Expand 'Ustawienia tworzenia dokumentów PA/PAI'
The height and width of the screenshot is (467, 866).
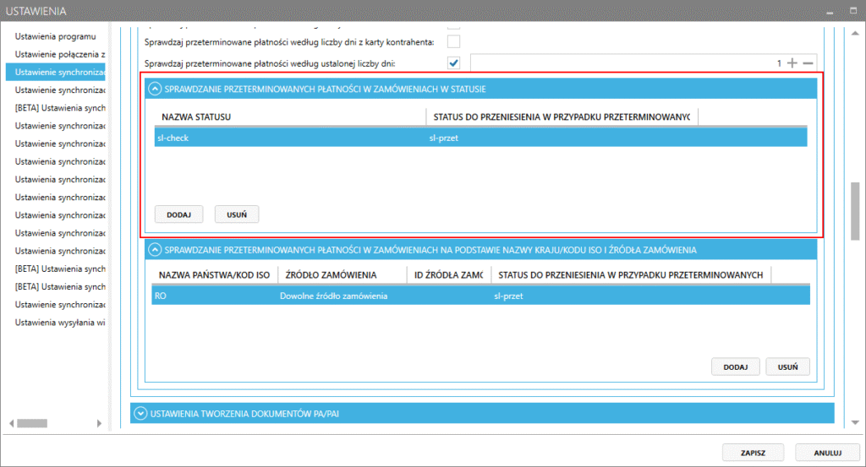pos(140,413)
